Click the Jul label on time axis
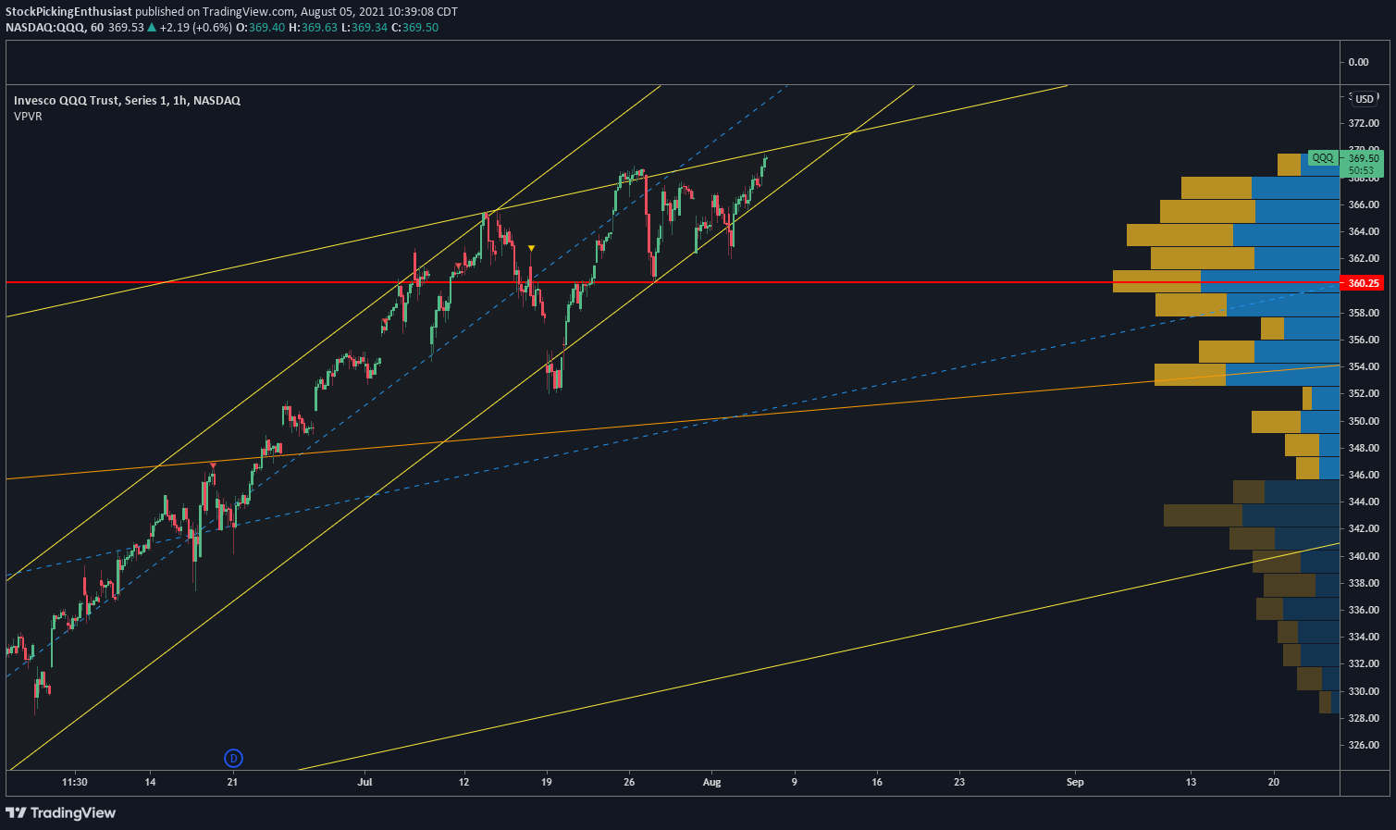 (x=364, y=782)
